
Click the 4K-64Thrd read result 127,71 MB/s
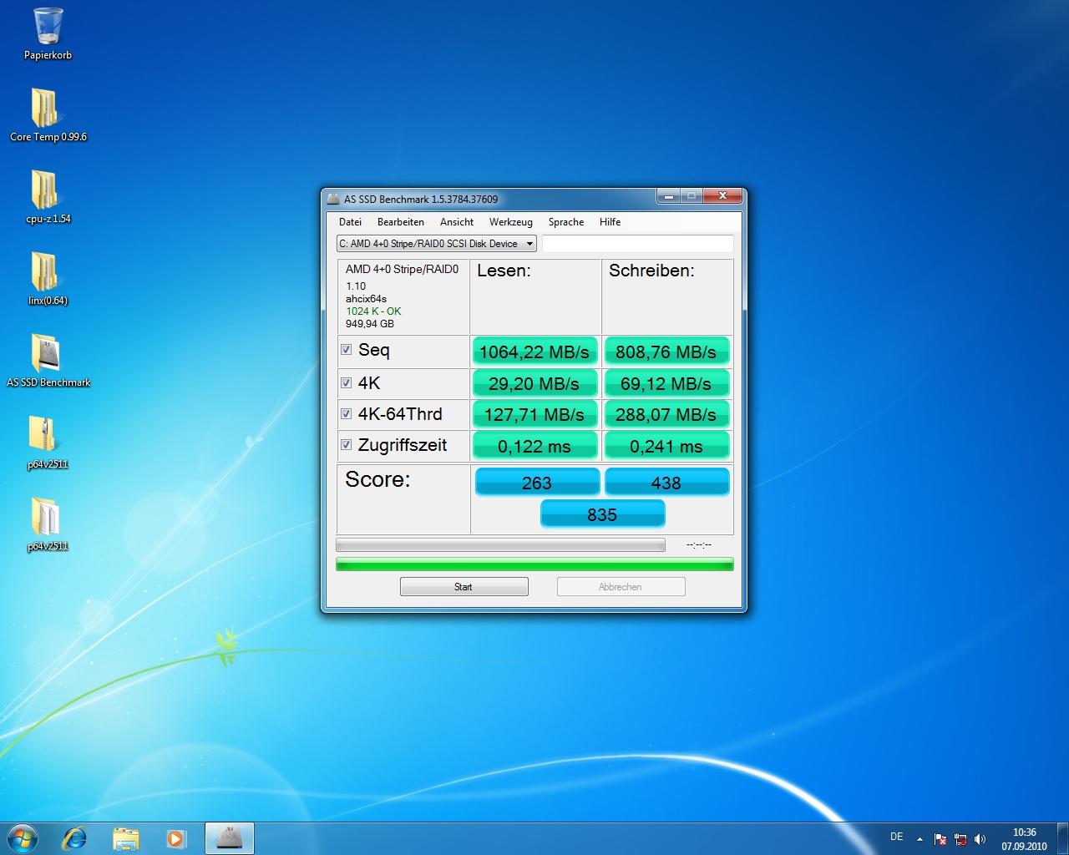(x=534, y=414)
